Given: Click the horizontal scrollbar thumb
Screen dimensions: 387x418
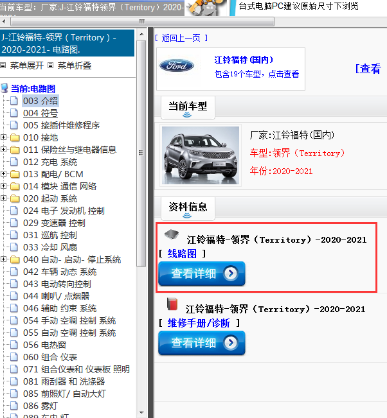Looking at the screenshot, I should point(142,21).
